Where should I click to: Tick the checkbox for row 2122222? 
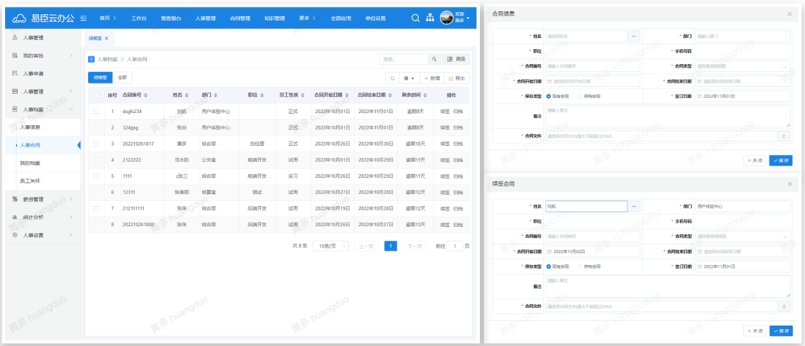[96, 160]
